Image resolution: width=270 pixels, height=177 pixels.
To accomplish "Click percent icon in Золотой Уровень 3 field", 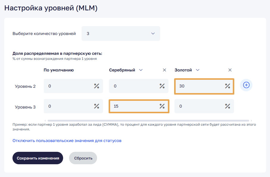I will pyautogui.click(x=227, y=106).
